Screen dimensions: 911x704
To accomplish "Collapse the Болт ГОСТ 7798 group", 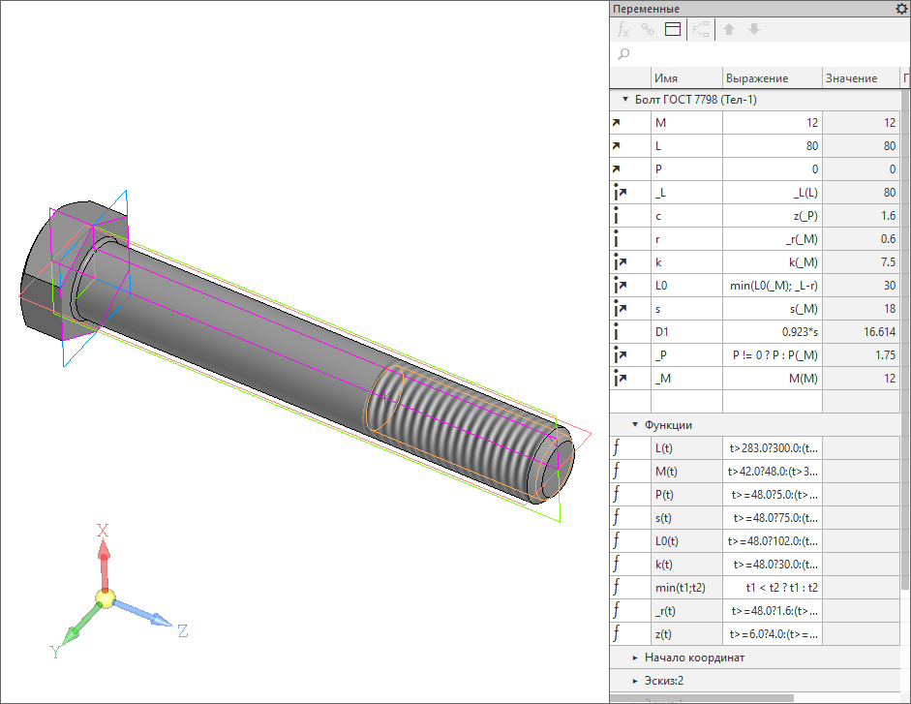I will pyautogui.click(x=623, y=100).
